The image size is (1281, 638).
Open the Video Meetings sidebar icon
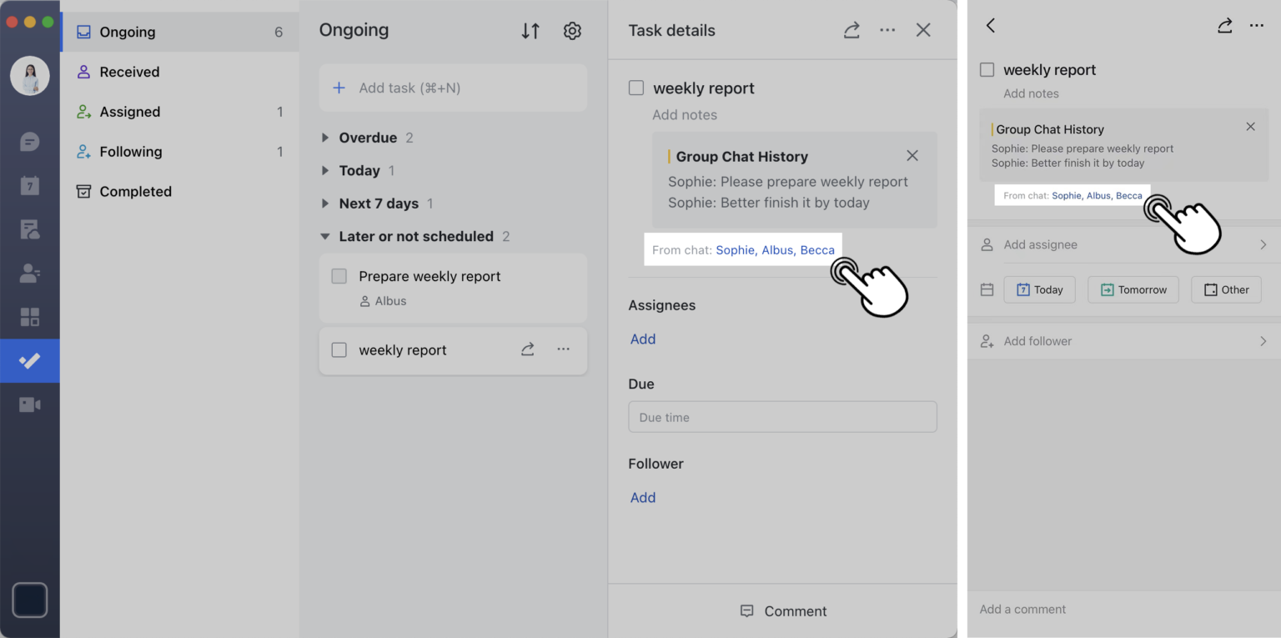(30, 404)
